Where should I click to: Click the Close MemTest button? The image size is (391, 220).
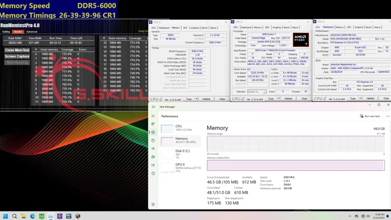(17, 50)
